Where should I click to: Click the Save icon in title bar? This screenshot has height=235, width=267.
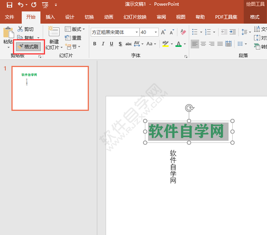[10, 5]
